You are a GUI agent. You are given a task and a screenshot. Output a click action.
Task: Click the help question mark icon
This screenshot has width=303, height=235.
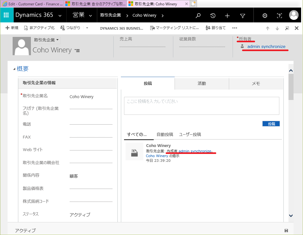279,15
